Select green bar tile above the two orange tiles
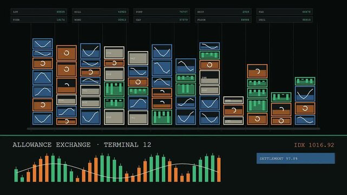This screenshot has height=195, width=347. [x=281, y=97]
